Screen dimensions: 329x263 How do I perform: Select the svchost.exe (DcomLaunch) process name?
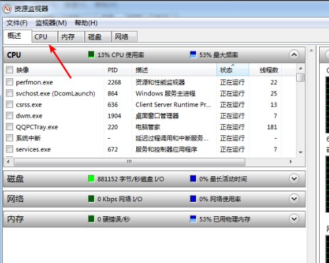point(55,93)
